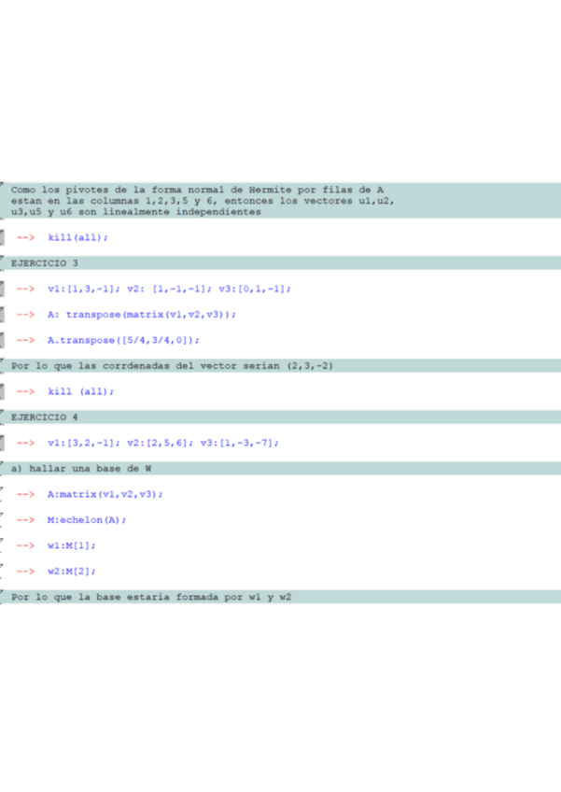The width and height of the screenshot is (561, 792).
Task: Click the --> prompt of the kill(all) cell above EJERCICIO 3
Action: tap(25, 237)
